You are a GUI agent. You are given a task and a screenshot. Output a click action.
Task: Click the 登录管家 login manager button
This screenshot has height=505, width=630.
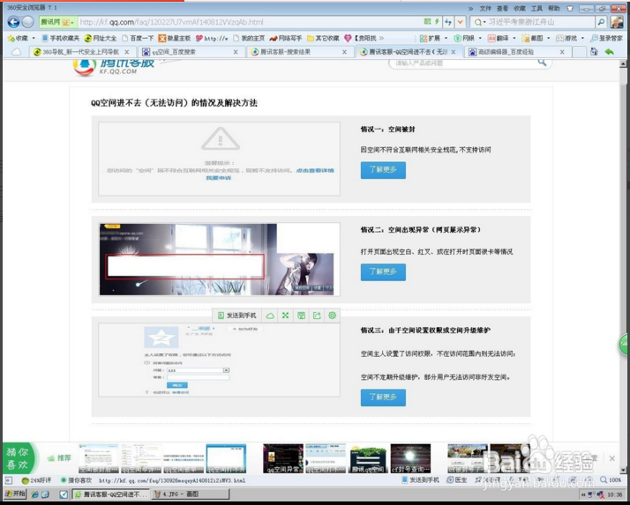tap(606, 38)
